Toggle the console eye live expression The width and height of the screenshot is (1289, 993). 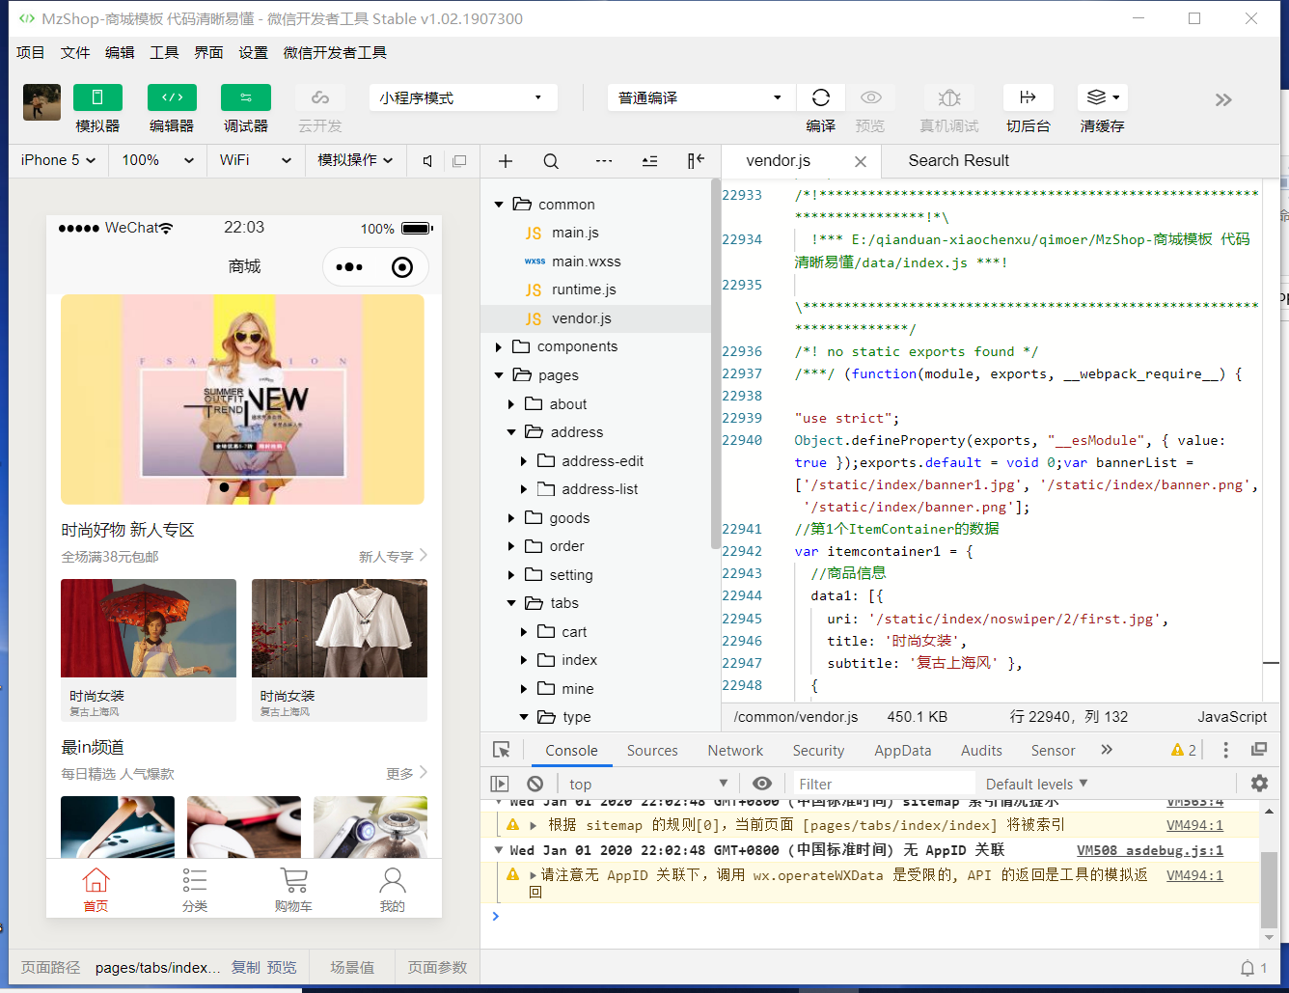762,784
